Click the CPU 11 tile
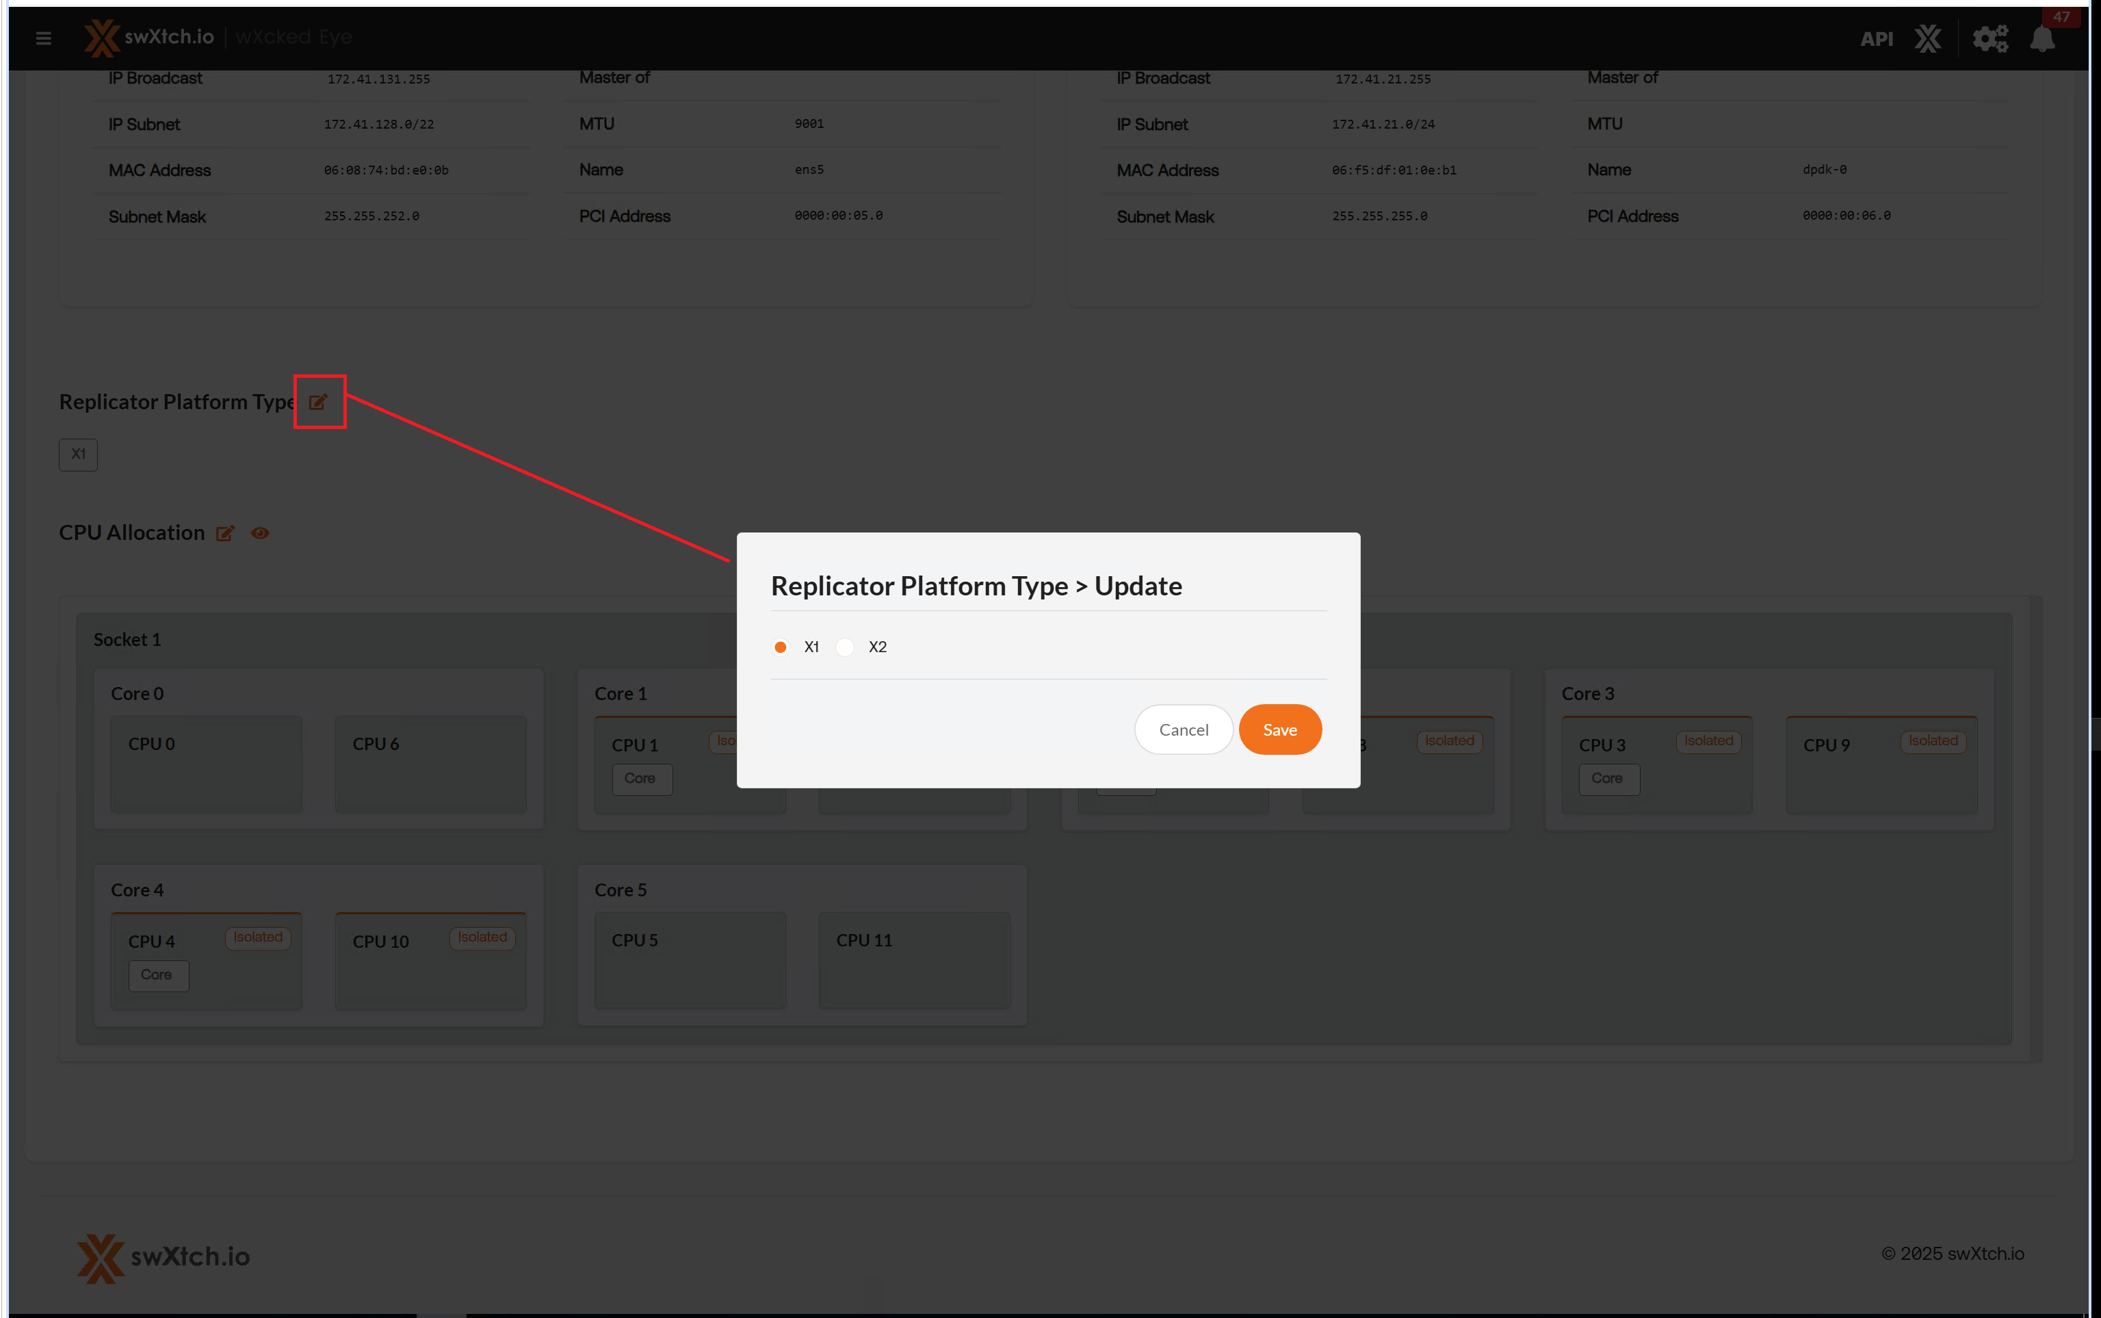This screenshot has width=2101, height=1318. coord(914,959)
